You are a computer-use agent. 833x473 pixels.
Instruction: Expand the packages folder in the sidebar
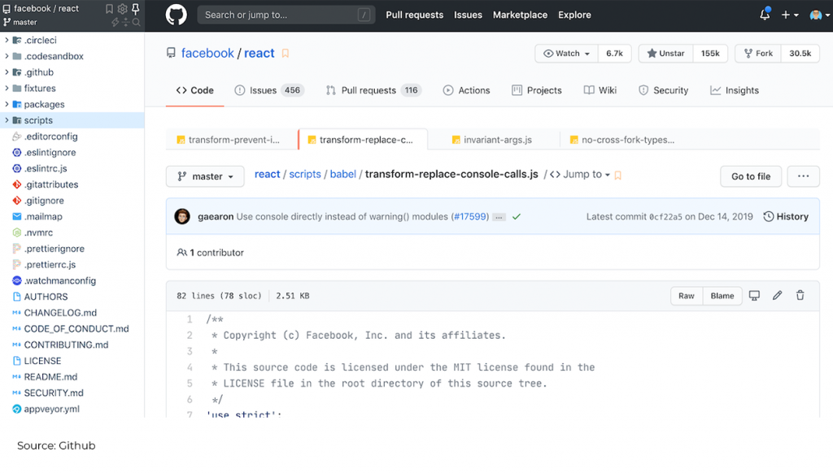click(x=7, y=104)
